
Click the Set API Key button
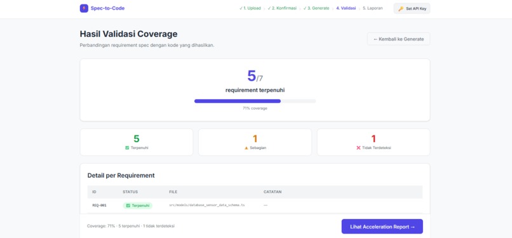click(x=412, y=8)
